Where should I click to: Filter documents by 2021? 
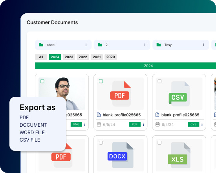(97, 57)
